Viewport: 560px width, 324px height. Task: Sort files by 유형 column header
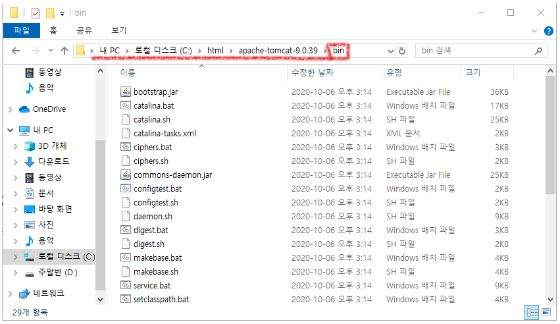click(394, 73)
